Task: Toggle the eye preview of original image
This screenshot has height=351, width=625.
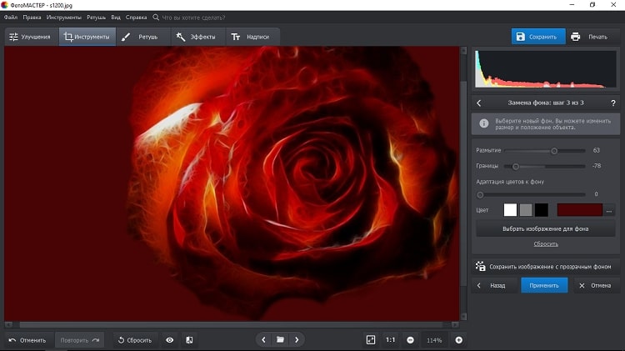Action: pos(169,340)
